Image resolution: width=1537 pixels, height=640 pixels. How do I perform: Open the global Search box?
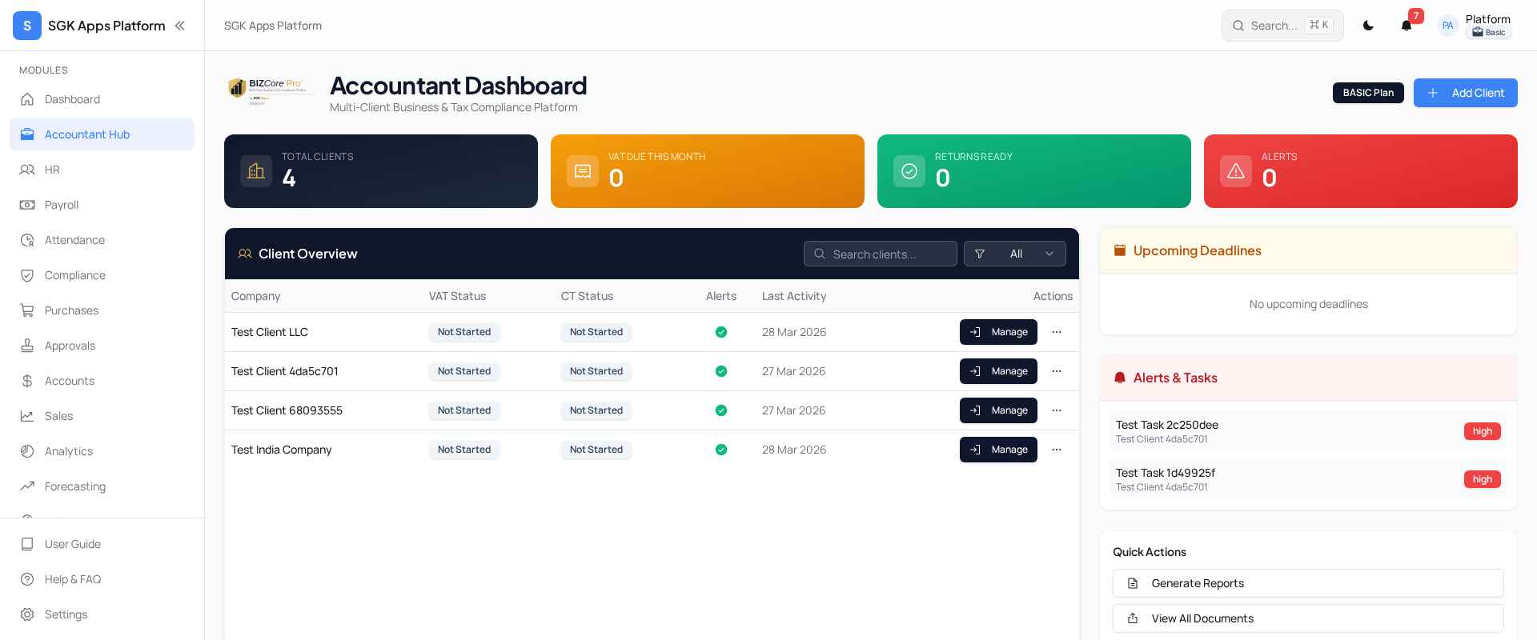click(x=1282, y=26)
